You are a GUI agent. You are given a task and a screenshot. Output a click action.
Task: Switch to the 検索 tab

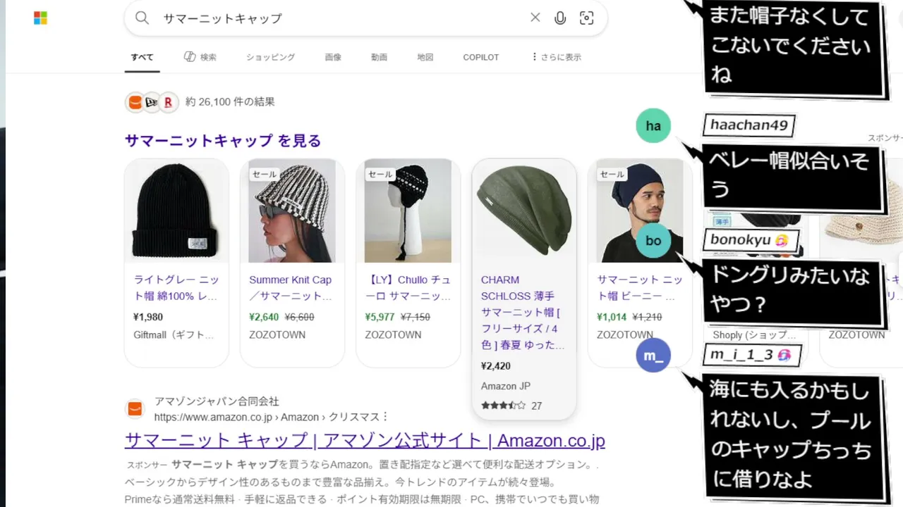coord(200,57)
